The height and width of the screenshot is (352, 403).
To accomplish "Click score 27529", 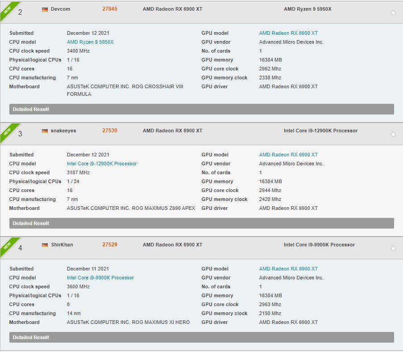I will tap(110, 245).
